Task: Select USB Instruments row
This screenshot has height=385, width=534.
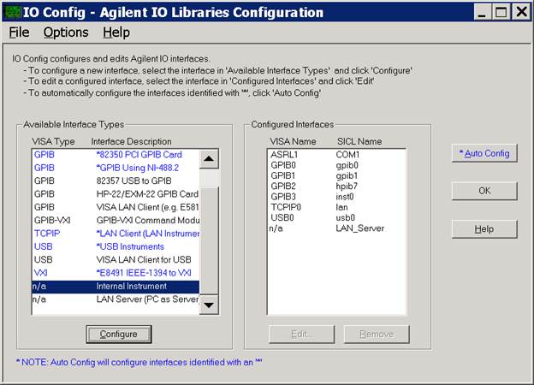Action: 116,246
